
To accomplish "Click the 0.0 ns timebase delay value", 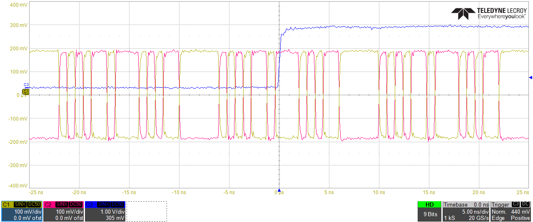I will (481, 205).
